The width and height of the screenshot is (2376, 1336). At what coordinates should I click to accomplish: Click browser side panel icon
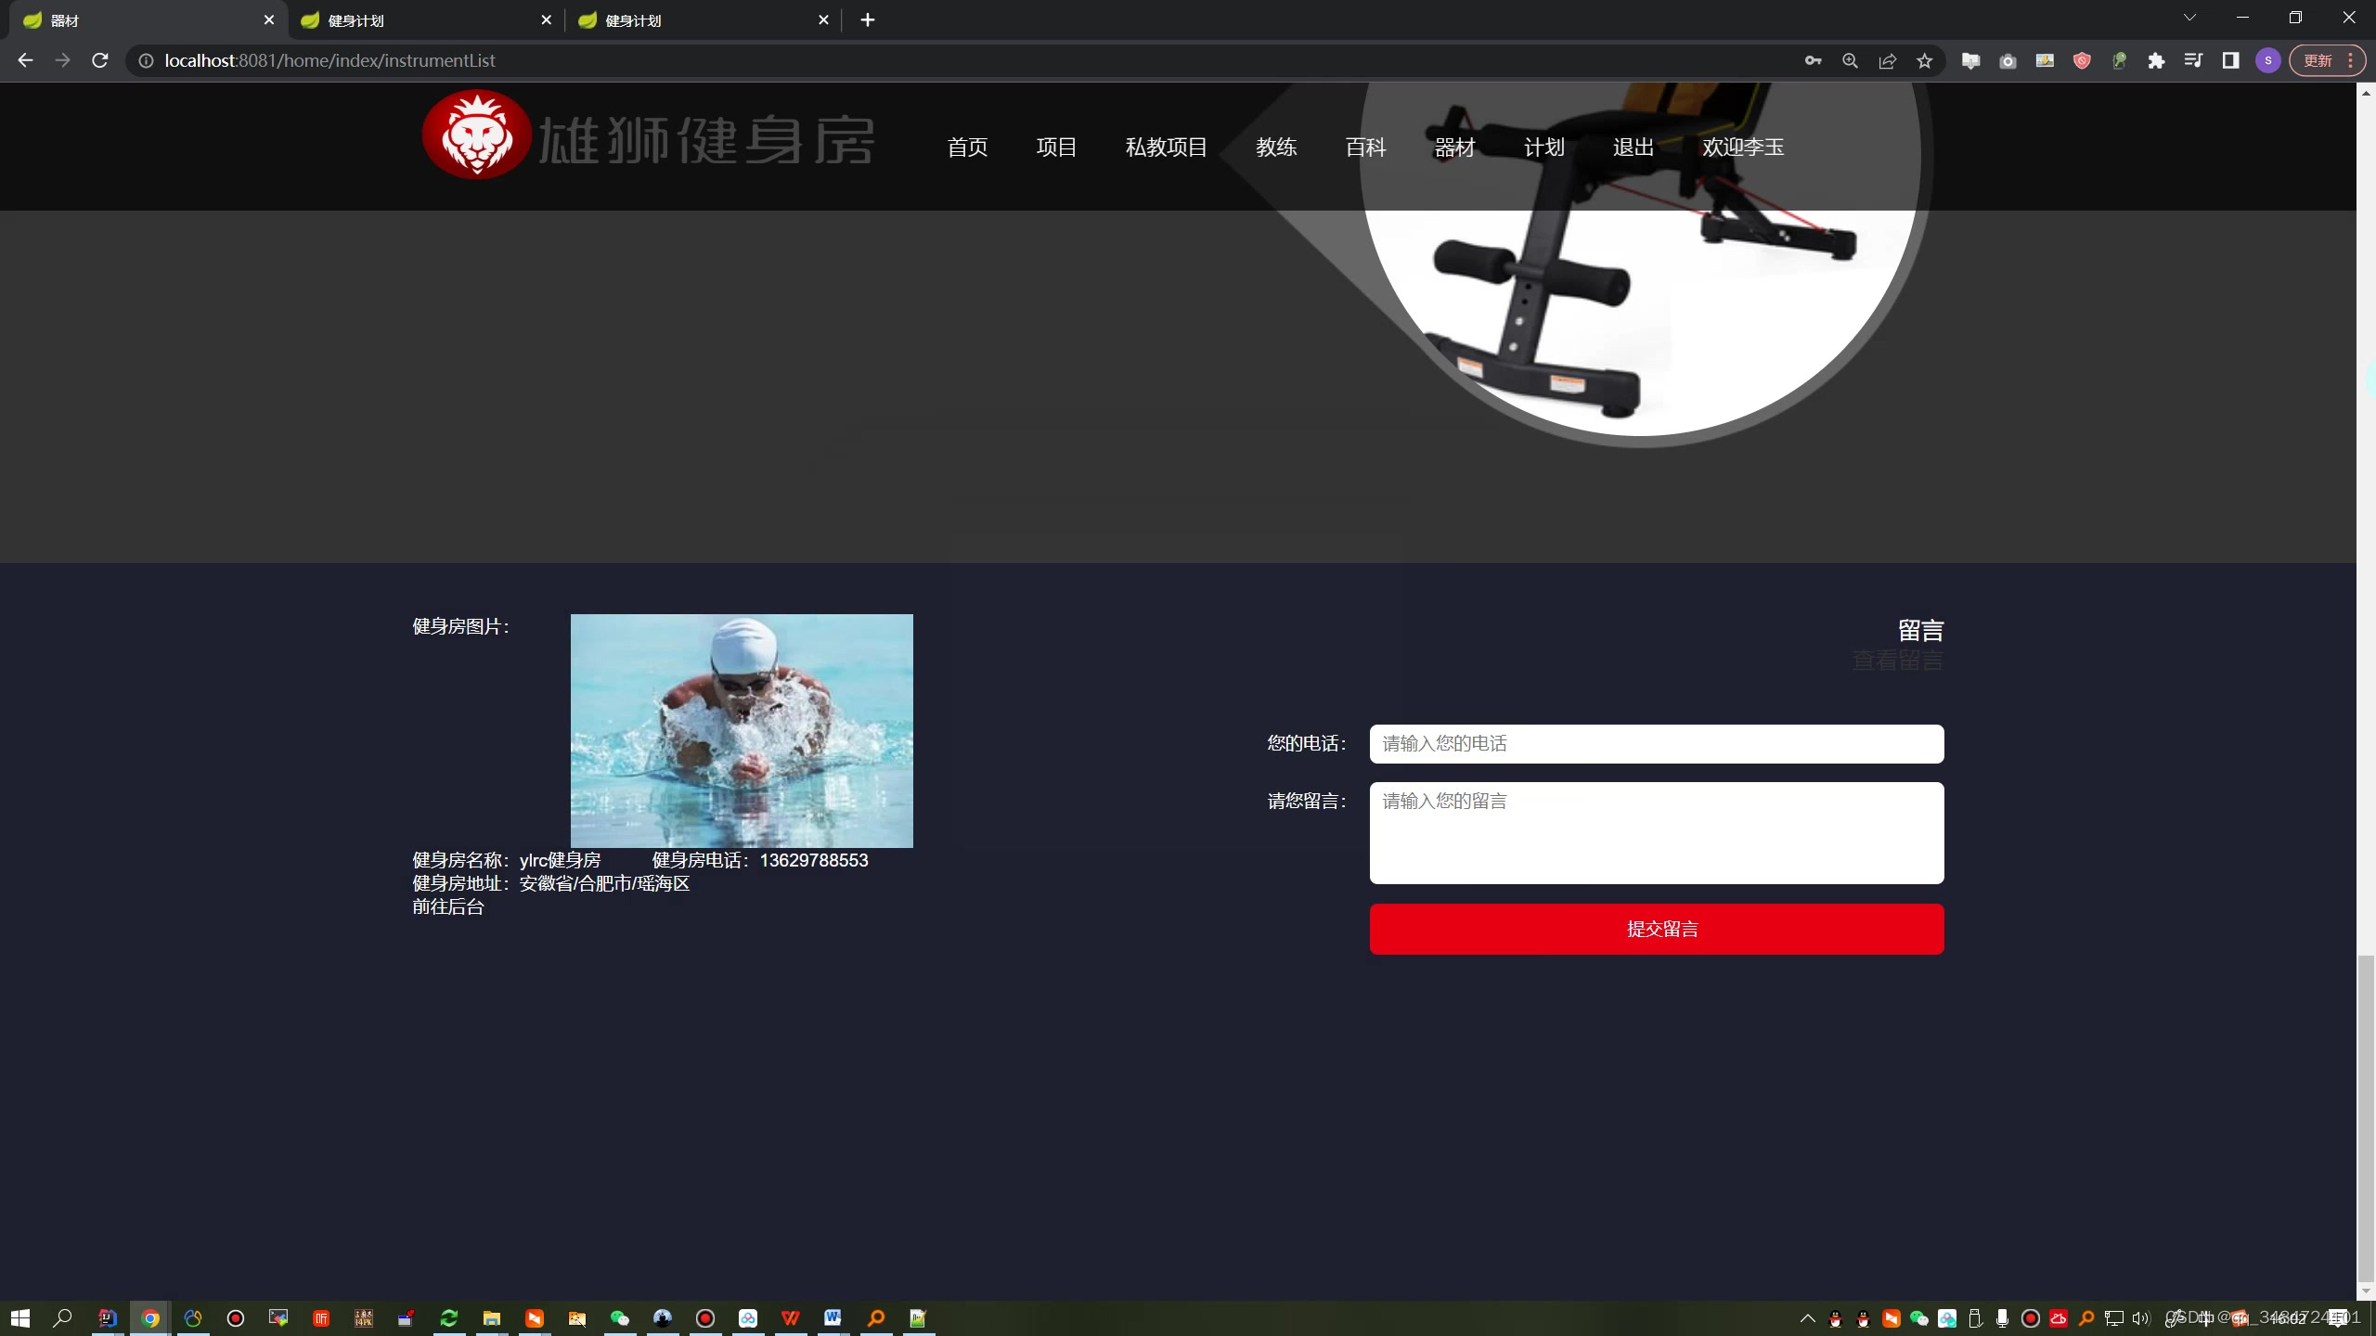[x=2230, y=60]
